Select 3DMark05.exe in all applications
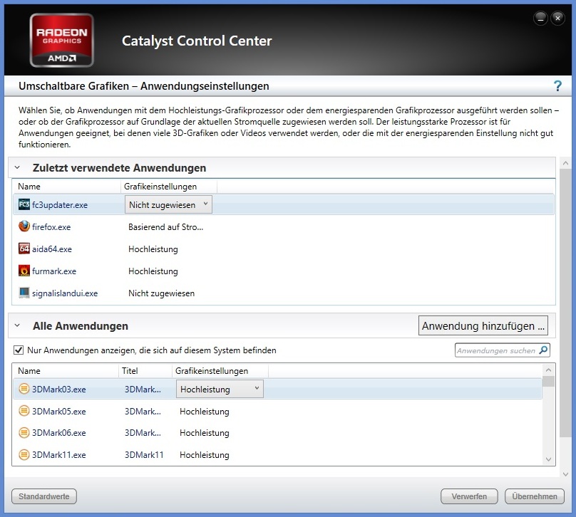 [58, 412]
